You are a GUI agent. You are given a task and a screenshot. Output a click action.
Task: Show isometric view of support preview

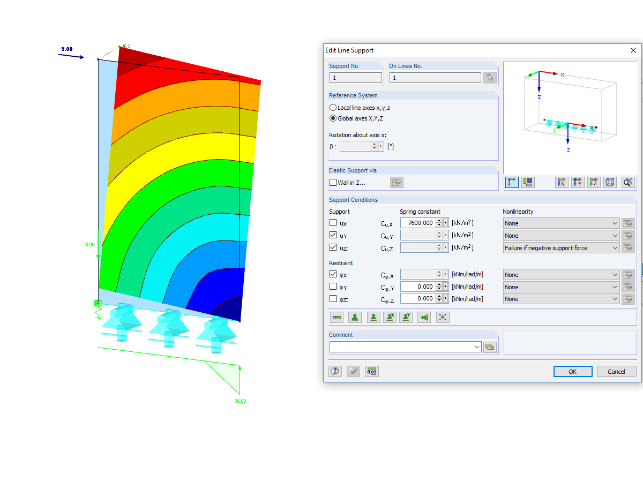tap(610, 182)
